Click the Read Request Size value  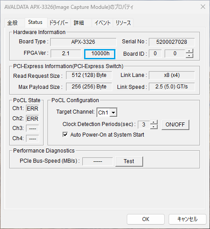click(89, 75)
